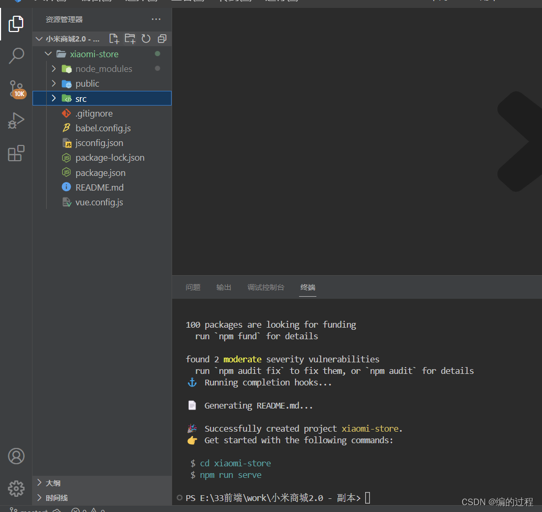Switch to the 调试控制台 debug console tab
Image resolution: width=542 pixels, height=512 pixels.
pos(266,287)
